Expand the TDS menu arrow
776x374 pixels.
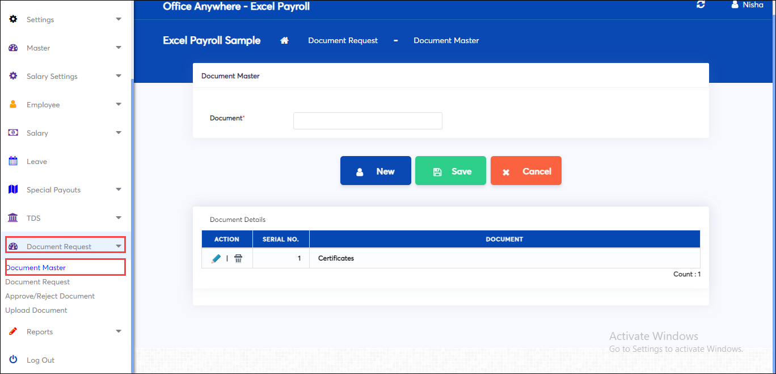click(x=119, y=218)
